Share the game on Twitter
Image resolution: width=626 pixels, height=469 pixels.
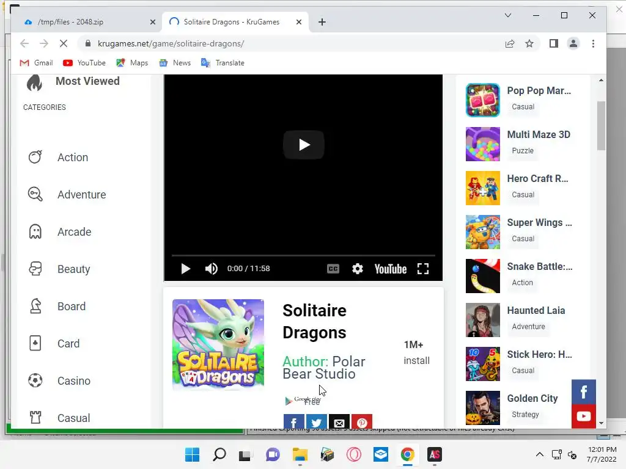click(x=316, y=422)
